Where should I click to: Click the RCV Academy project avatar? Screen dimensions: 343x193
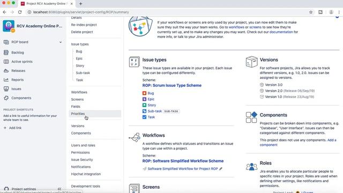(x=9, y=26)
